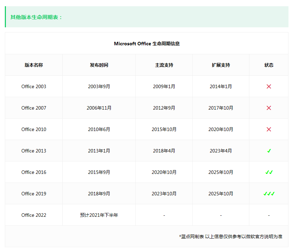Select the Office 2022 cell
Viewport: 293px width, 251px height.
tap(34, 215)
